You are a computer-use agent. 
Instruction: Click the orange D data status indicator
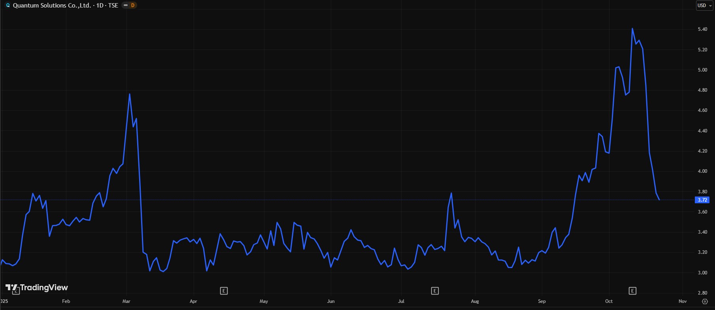tap(132, 6)
